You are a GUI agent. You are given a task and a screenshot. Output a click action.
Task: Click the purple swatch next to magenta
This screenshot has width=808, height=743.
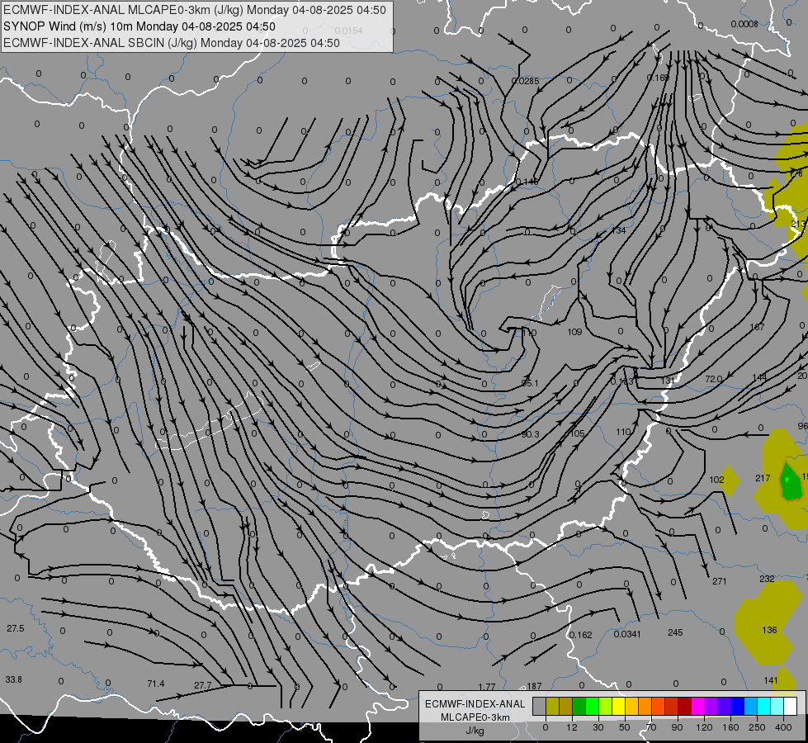coord(711,707)
